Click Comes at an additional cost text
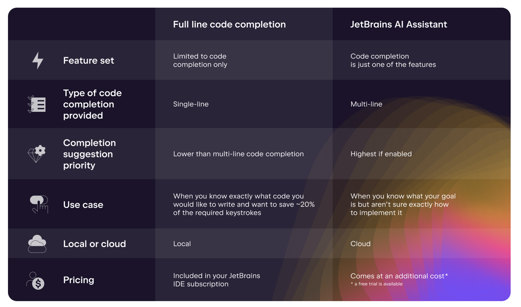This screenshot has height=307, width=521. (399, 276)
